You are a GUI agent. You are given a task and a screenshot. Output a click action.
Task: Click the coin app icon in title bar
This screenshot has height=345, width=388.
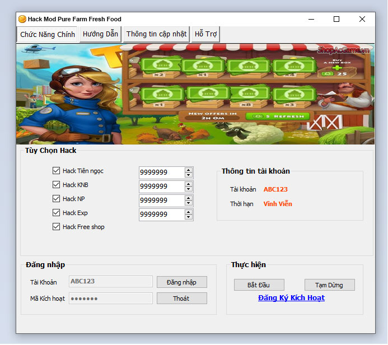[22, 19]
